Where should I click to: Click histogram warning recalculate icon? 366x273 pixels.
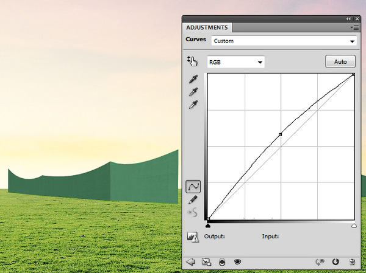[193, 237]
